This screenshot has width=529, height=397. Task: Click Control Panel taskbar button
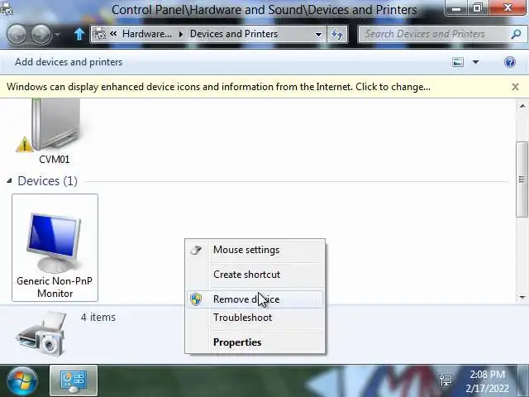74,381
